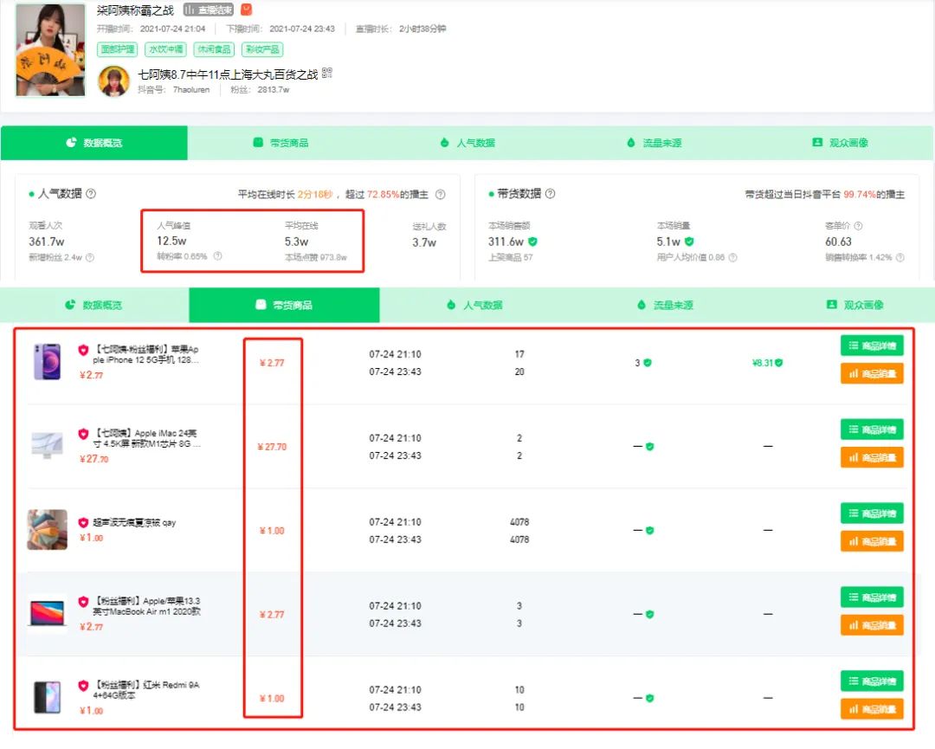935x749 pixels.
Task: Click red shield icon in 超声波无痕夏凉被 row
Action: tap(83, 523)
